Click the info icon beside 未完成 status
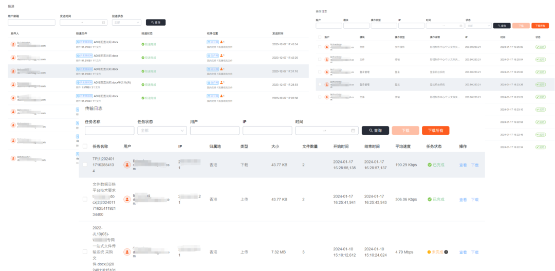Screen dimensions: 555x271 [446, 252]
